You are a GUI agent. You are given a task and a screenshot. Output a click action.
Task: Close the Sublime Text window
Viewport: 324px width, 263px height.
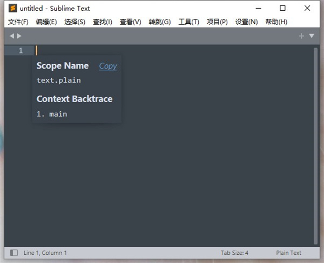coord(307,8)
